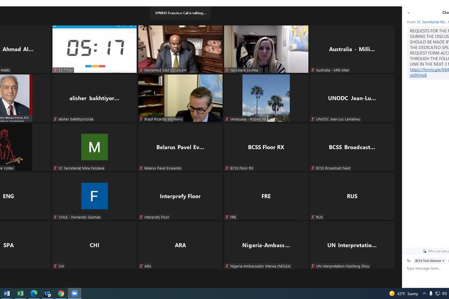Viewport: 449px width, 299px height.
Task: Launch Microsoft Edge from the taskbar
Action: [x=34, y=293]
